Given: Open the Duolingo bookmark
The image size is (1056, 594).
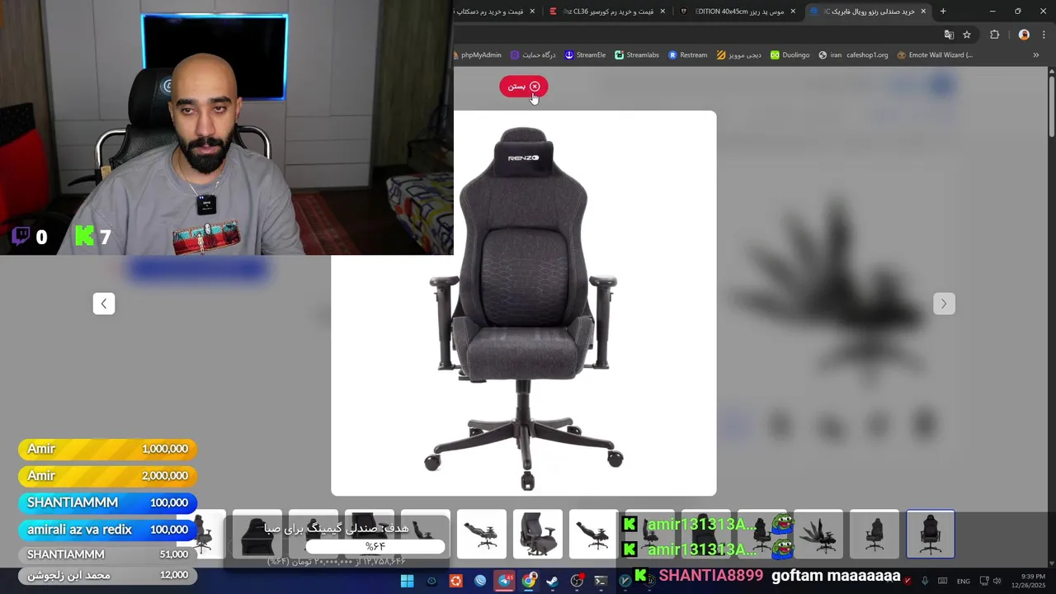Looking at the screenshot, I should click(x=790, y=55).
